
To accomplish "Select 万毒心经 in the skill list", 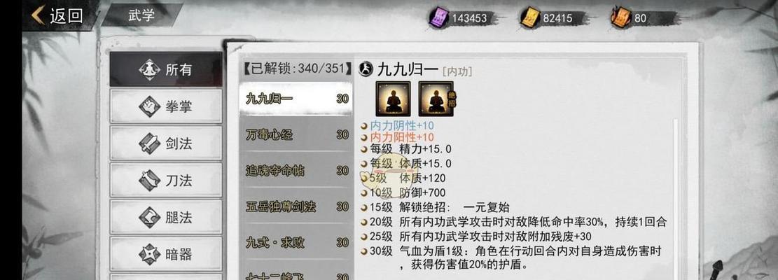I will (x=296, y=134).
